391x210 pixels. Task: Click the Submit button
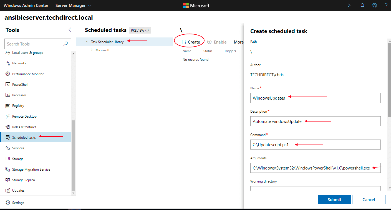334,199
